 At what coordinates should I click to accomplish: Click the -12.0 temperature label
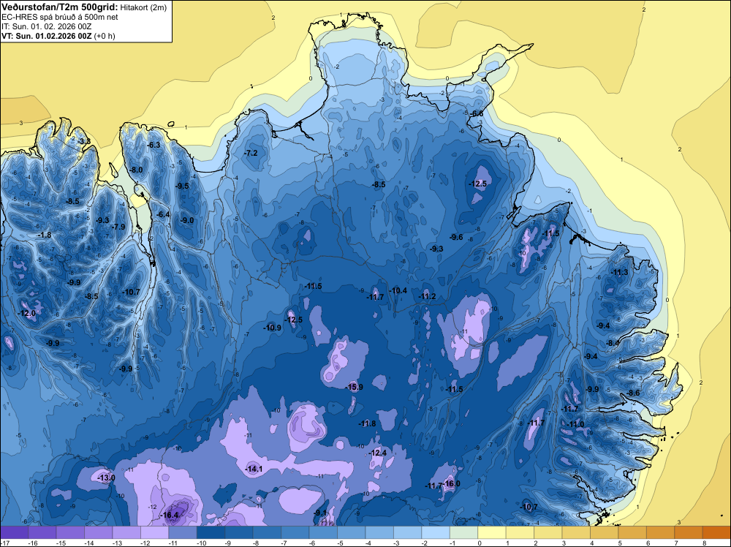click(x=26, y=314)
